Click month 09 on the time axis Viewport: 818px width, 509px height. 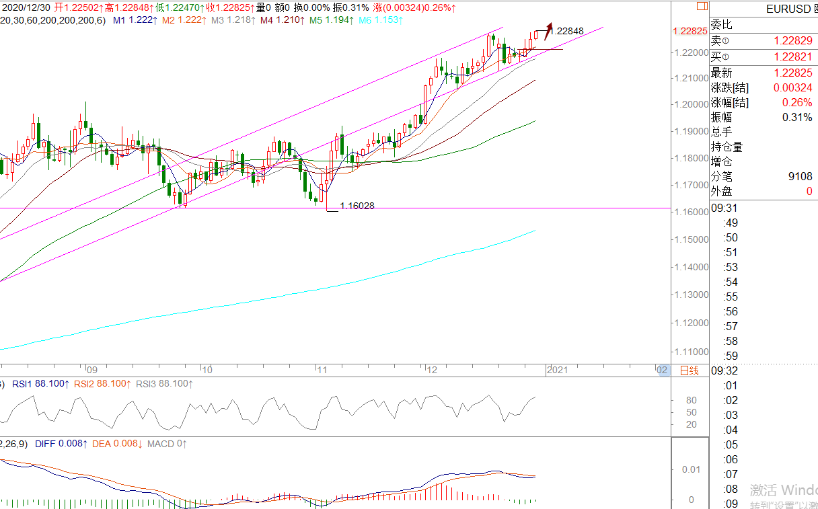click(x=92, y=370)
